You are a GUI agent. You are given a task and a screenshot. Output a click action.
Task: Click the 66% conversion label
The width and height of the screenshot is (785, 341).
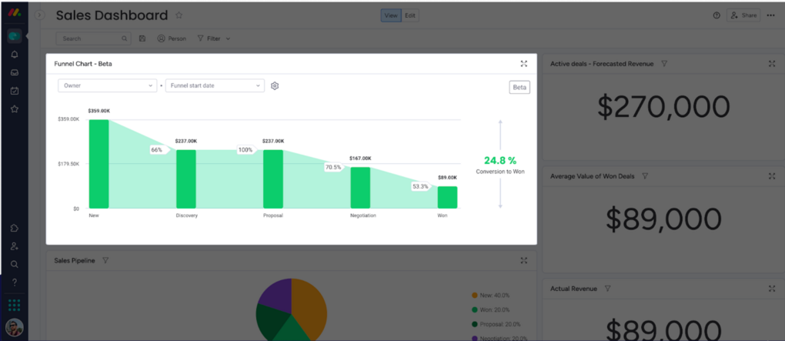[x=158, y=150]
